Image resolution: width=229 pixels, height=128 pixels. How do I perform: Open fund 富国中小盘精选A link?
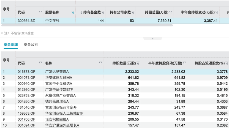pyautogui.click(x=59, y=84)
